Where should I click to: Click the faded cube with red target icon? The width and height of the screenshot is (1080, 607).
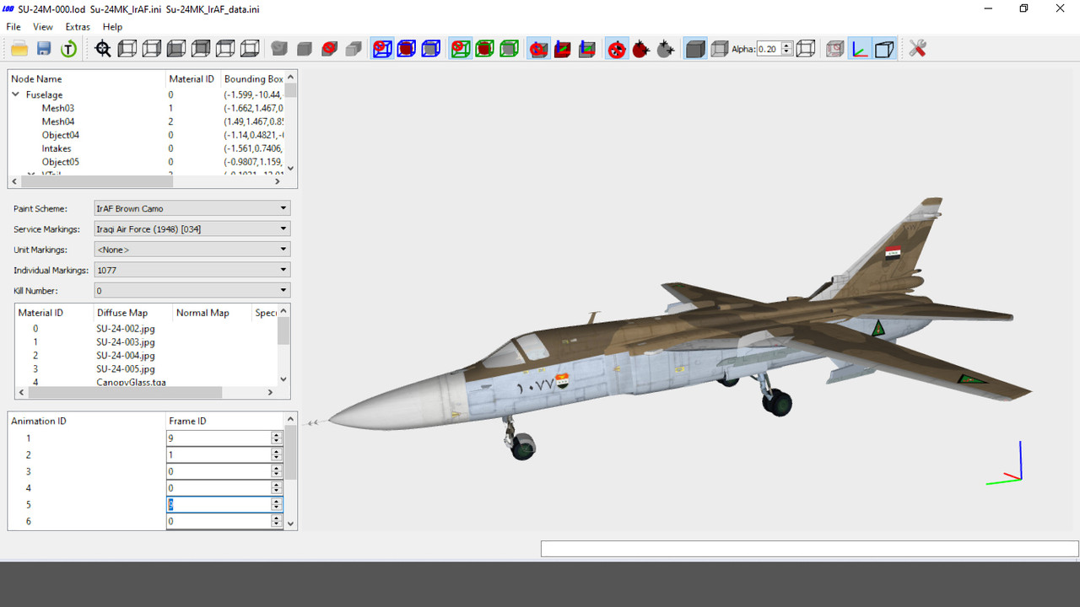pos(834,49)
